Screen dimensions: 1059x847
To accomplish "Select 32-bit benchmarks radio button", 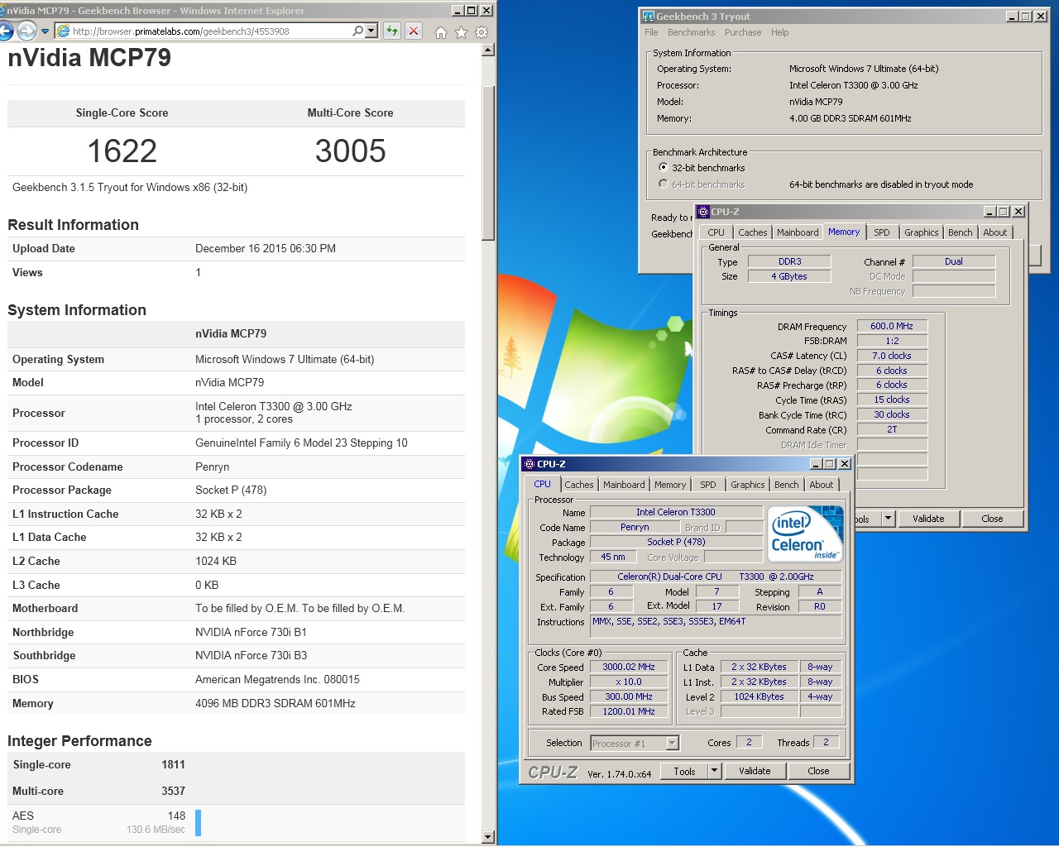I will (663, 167).
